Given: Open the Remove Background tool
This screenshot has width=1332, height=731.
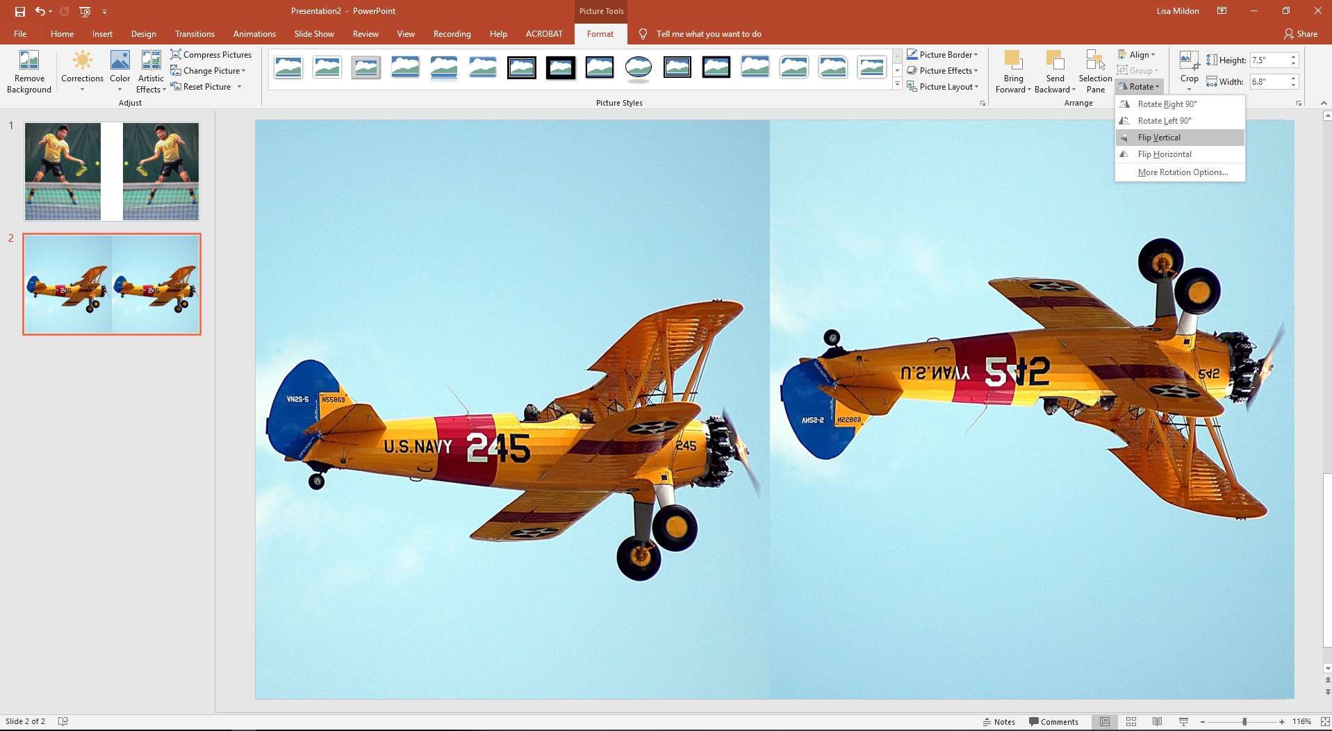Looking at the screenshot, I should coord(29,72).
